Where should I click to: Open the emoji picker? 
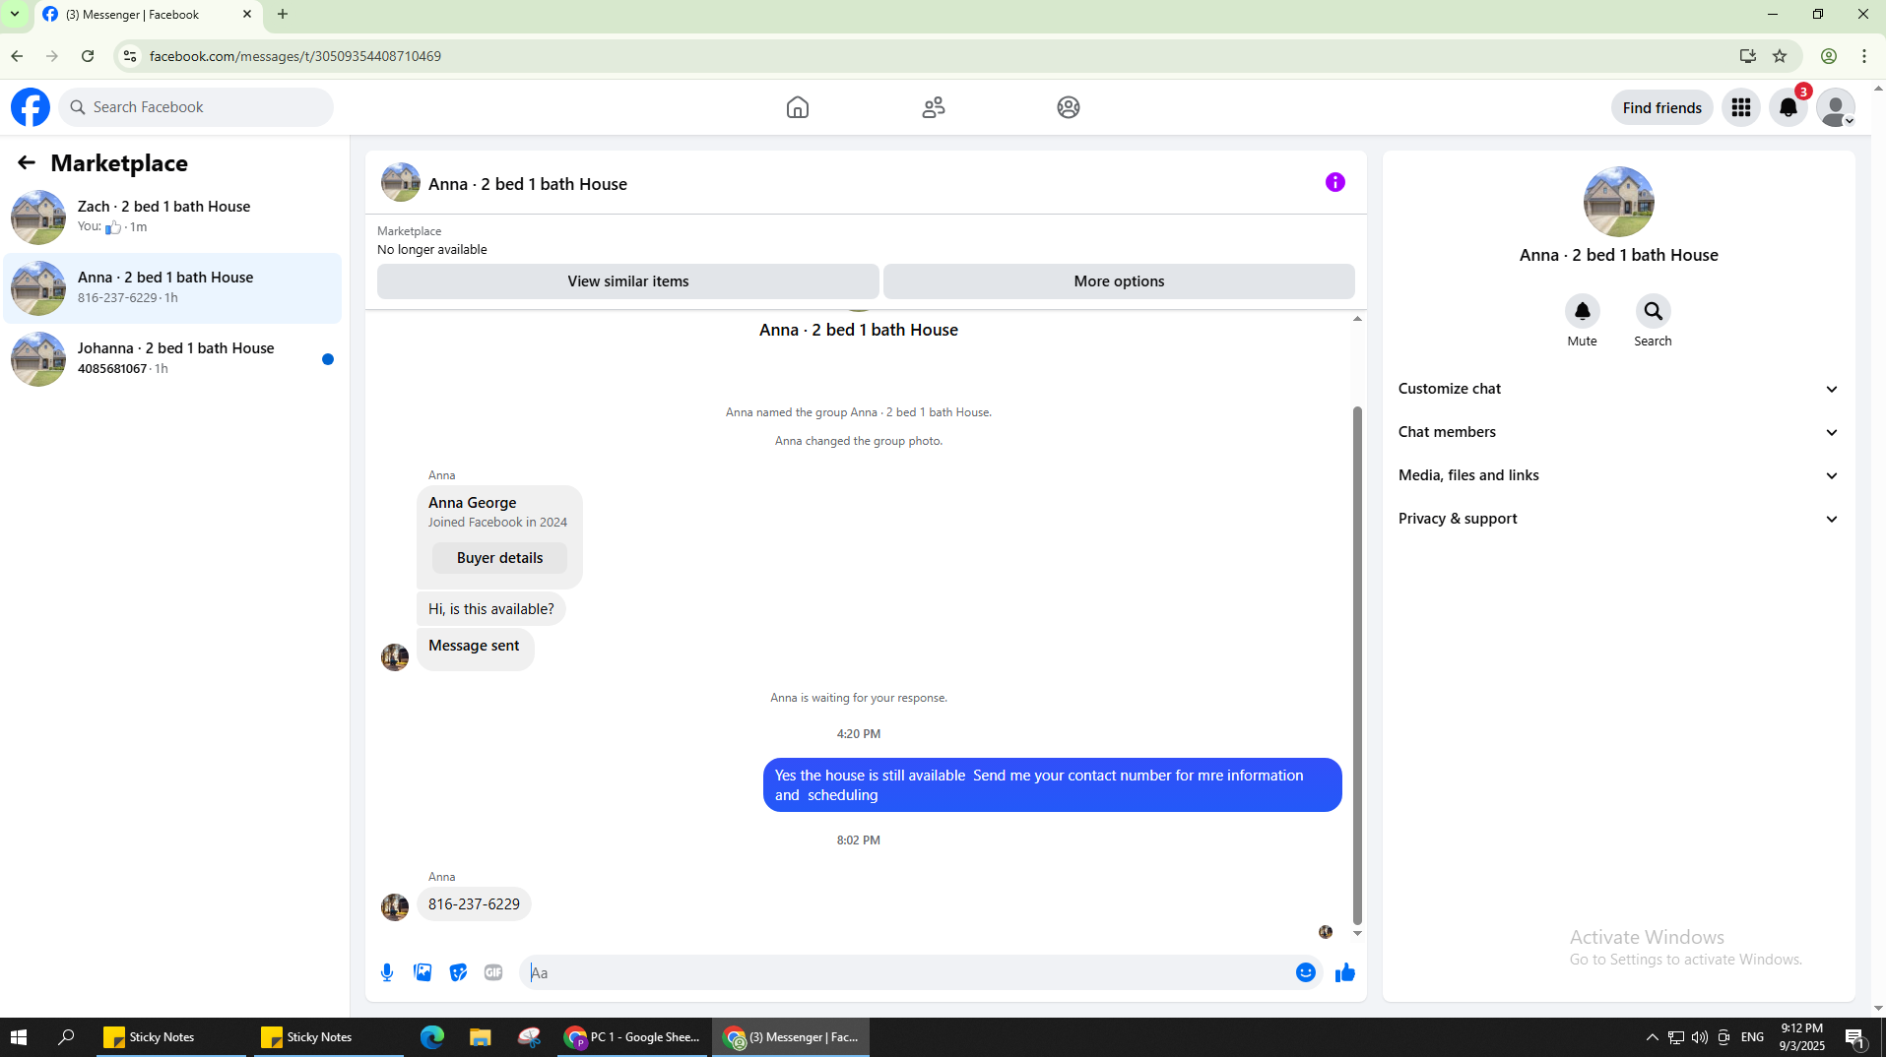pos(1306,972)
